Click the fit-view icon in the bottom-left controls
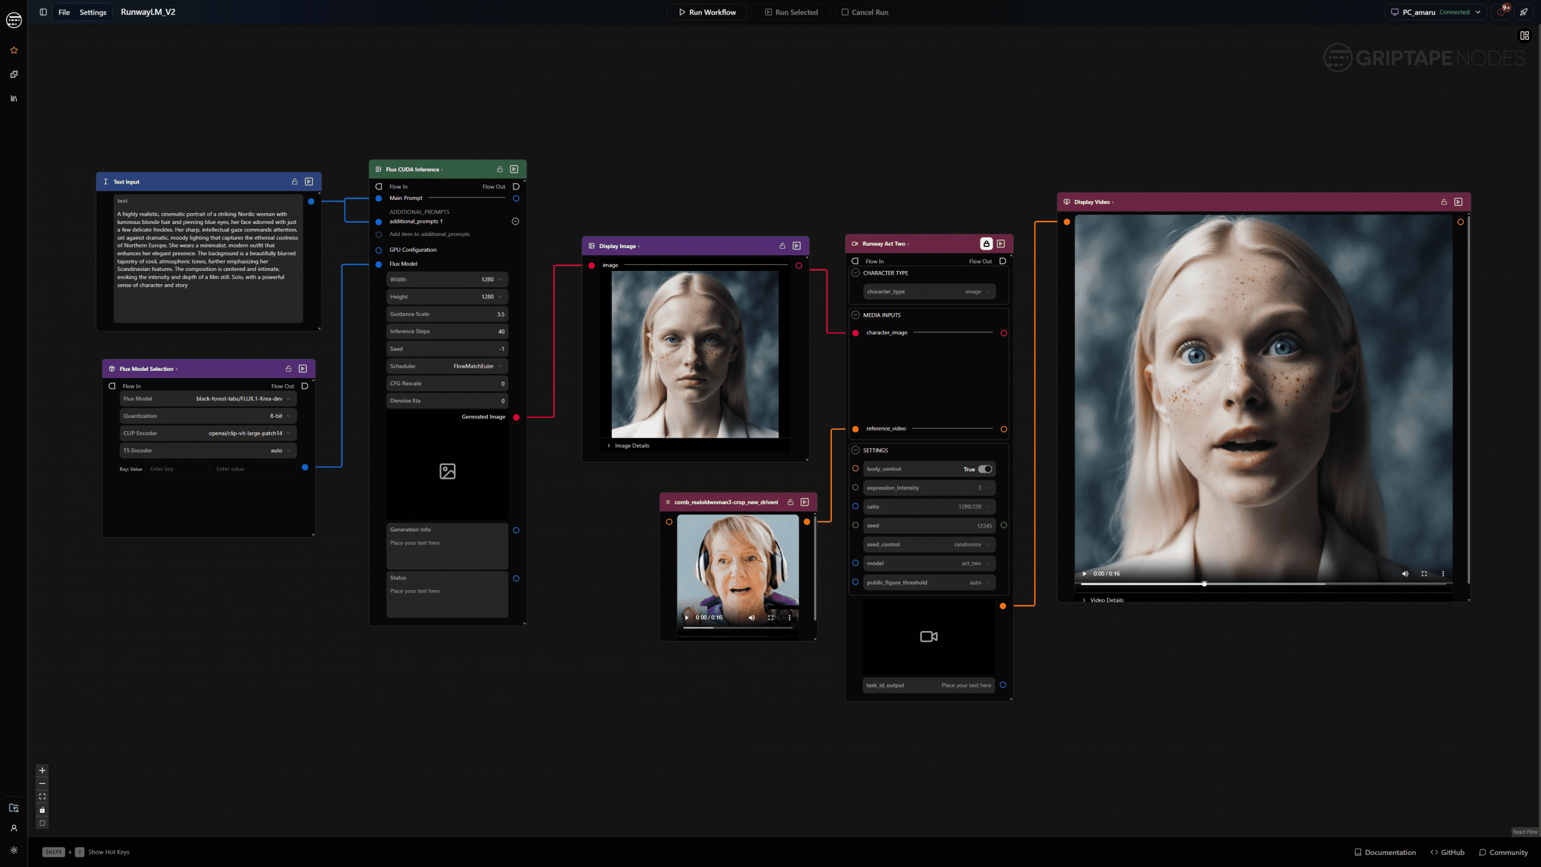Screen dimensions: 1541x867 click(x=42, y=796)
